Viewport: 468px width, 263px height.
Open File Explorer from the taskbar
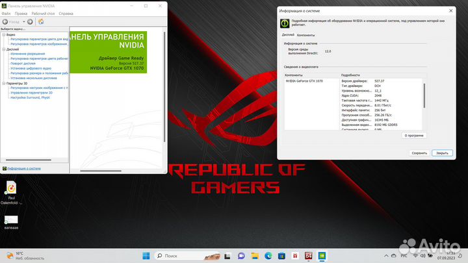tap(255, 256)
